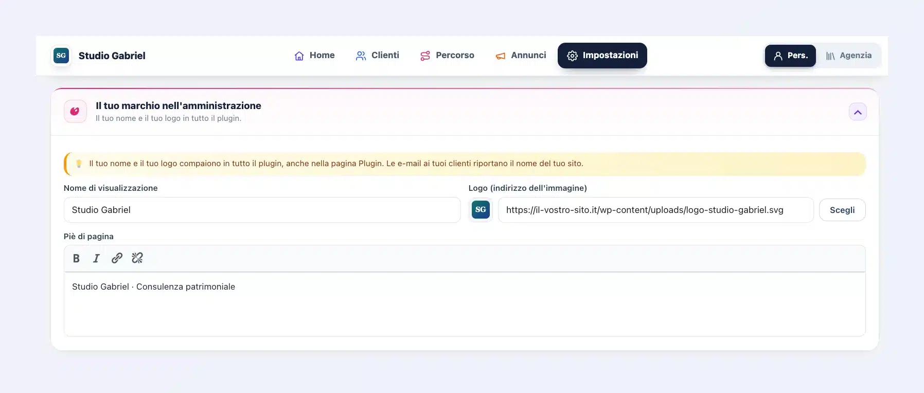Click inside the Piè di pagina editor

point(465,304)
